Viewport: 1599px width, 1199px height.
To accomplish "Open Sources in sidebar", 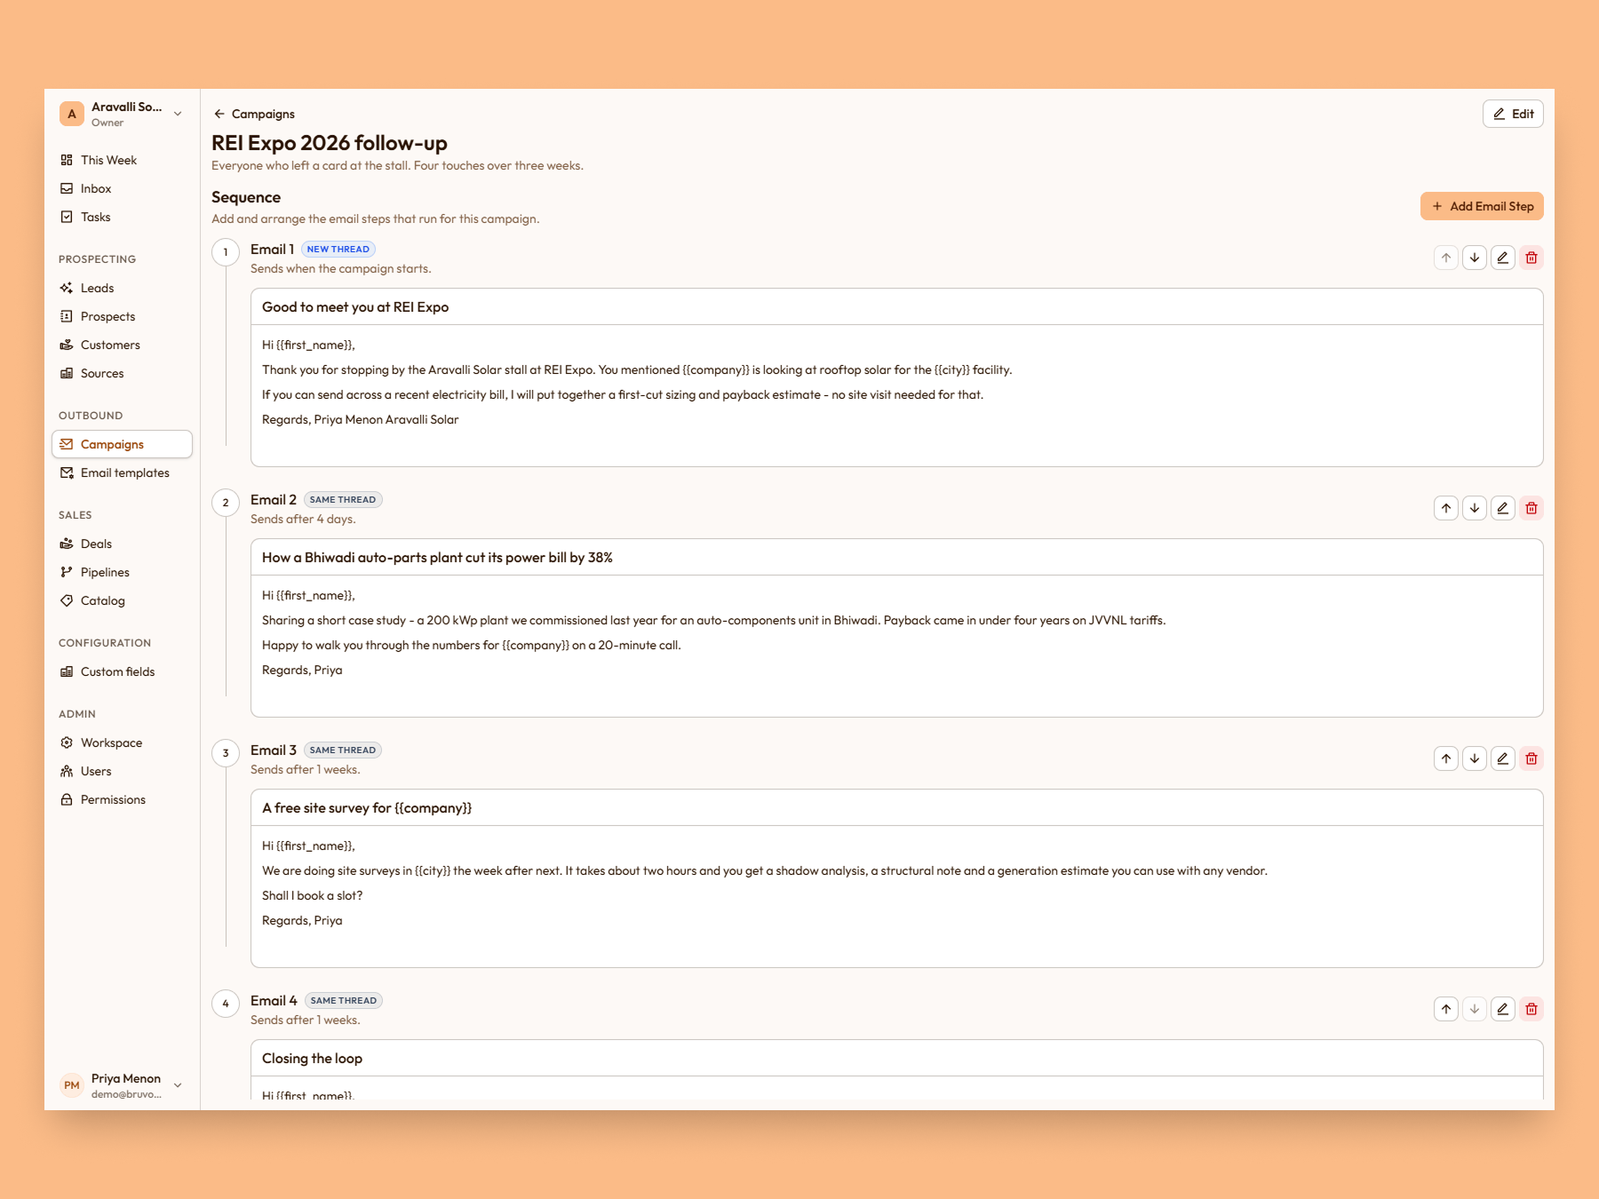I will coord(123,373).
